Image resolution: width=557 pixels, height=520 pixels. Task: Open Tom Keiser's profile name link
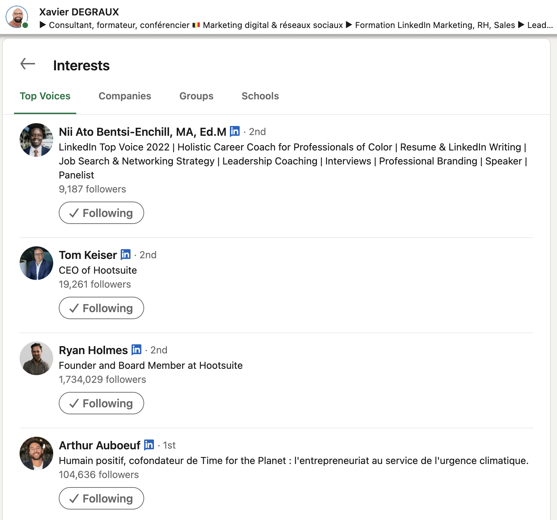88,255
